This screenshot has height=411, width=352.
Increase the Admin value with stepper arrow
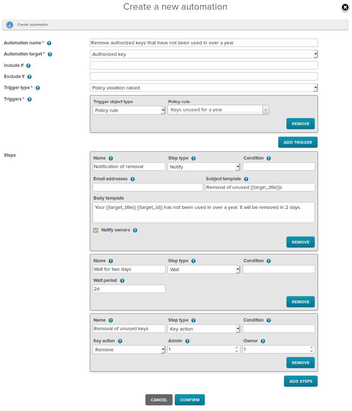[236, 348]
